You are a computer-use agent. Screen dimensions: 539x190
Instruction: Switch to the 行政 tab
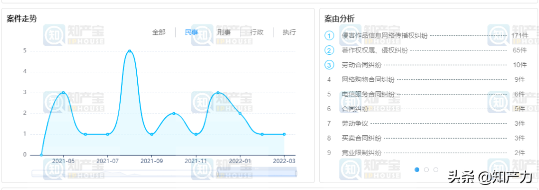[x=257, y=32]
